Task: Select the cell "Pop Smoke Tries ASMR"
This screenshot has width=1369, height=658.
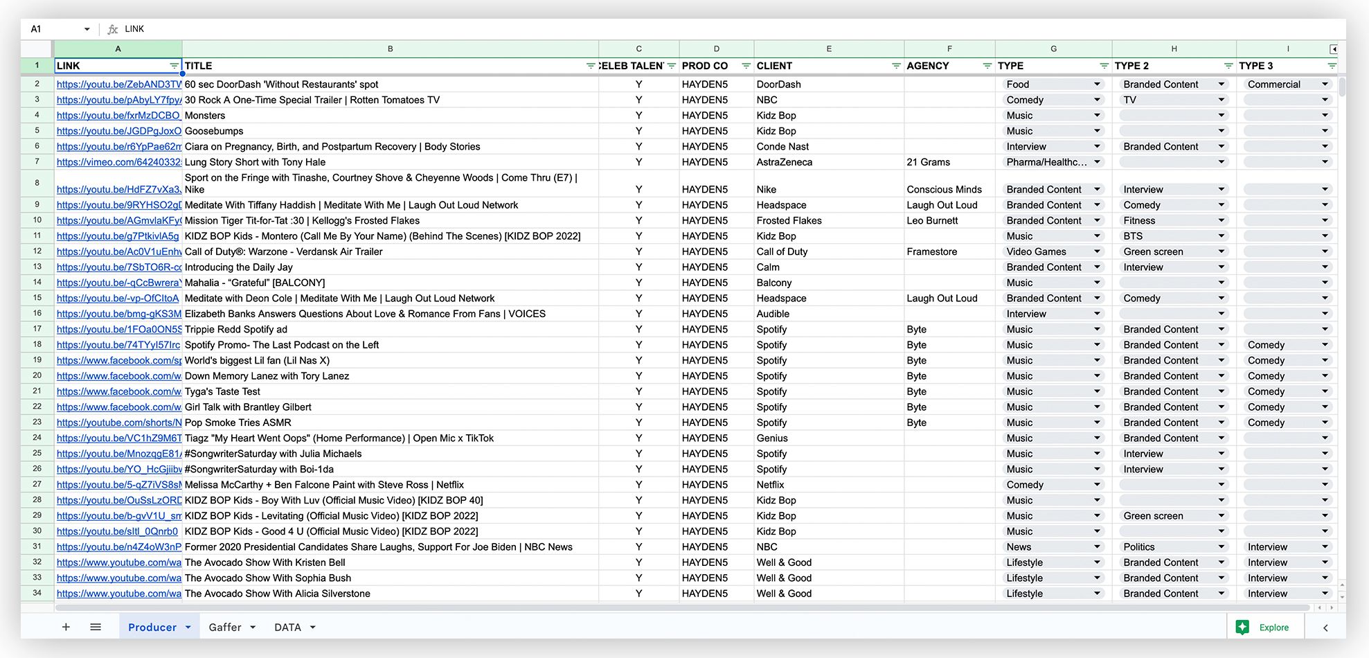Action: click(x=391, y=423)
